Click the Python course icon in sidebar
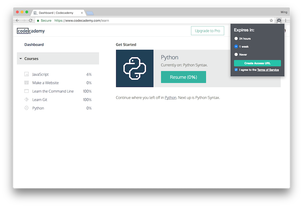 pos(27,108)
